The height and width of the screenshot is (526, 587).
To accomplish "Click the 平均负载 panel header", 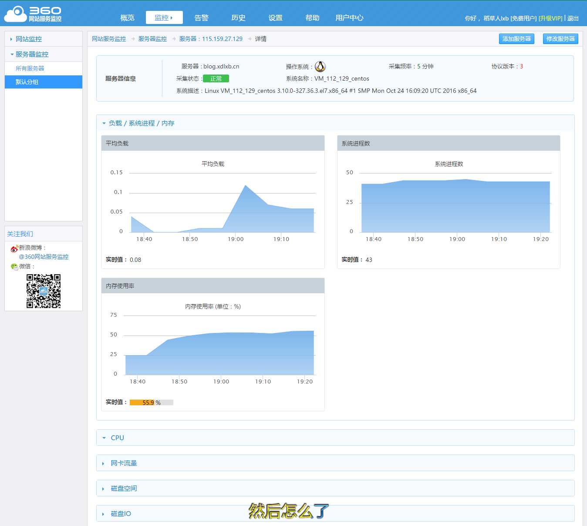I will (213, 143).
